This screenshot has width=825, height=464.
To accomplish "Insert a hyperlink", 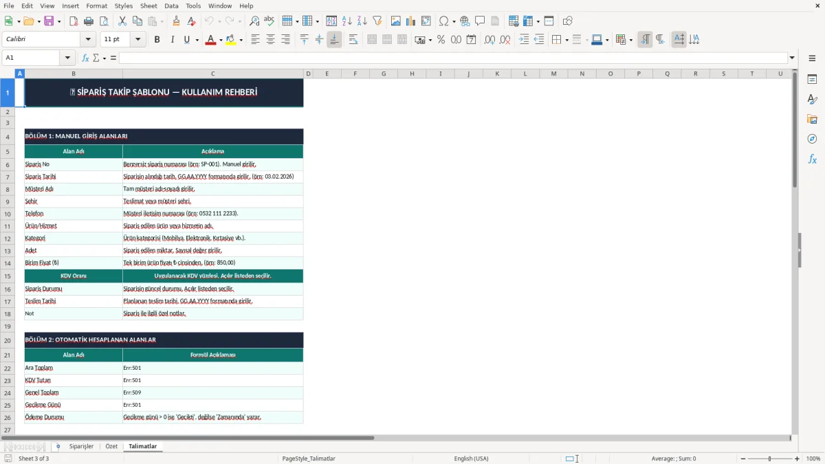I will [x=465, y=21].
